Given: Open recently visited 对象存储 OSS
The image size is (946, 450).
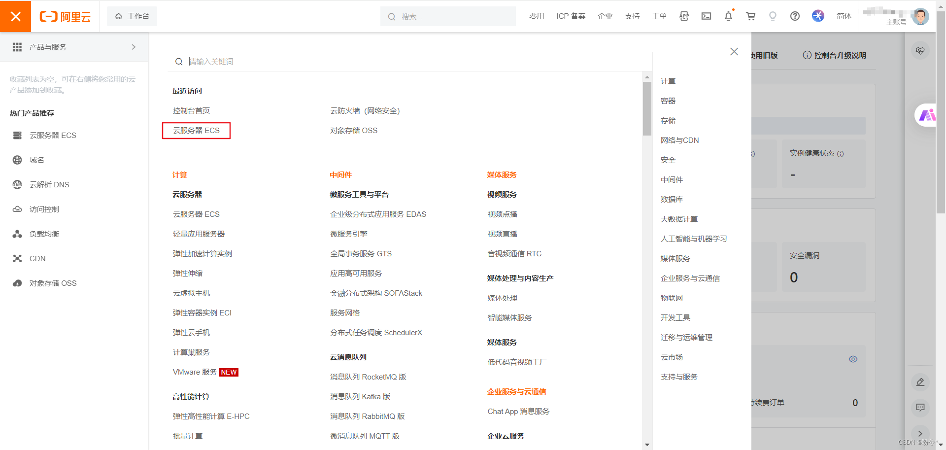Looking at the screenshot, I should click(x=354, y=131).
